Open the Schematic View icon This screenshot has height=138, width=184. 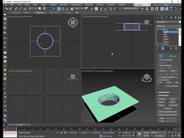(x=171, y=9)
